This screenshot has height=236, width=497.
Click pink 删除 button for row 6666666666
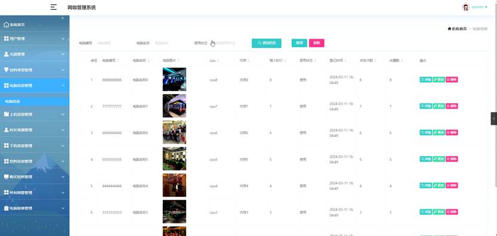[452, 133]
